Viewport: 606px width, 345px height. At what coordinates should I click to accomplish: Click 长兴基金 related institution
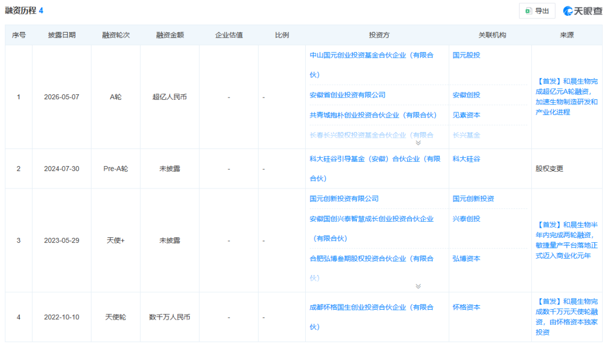point(466,135)
